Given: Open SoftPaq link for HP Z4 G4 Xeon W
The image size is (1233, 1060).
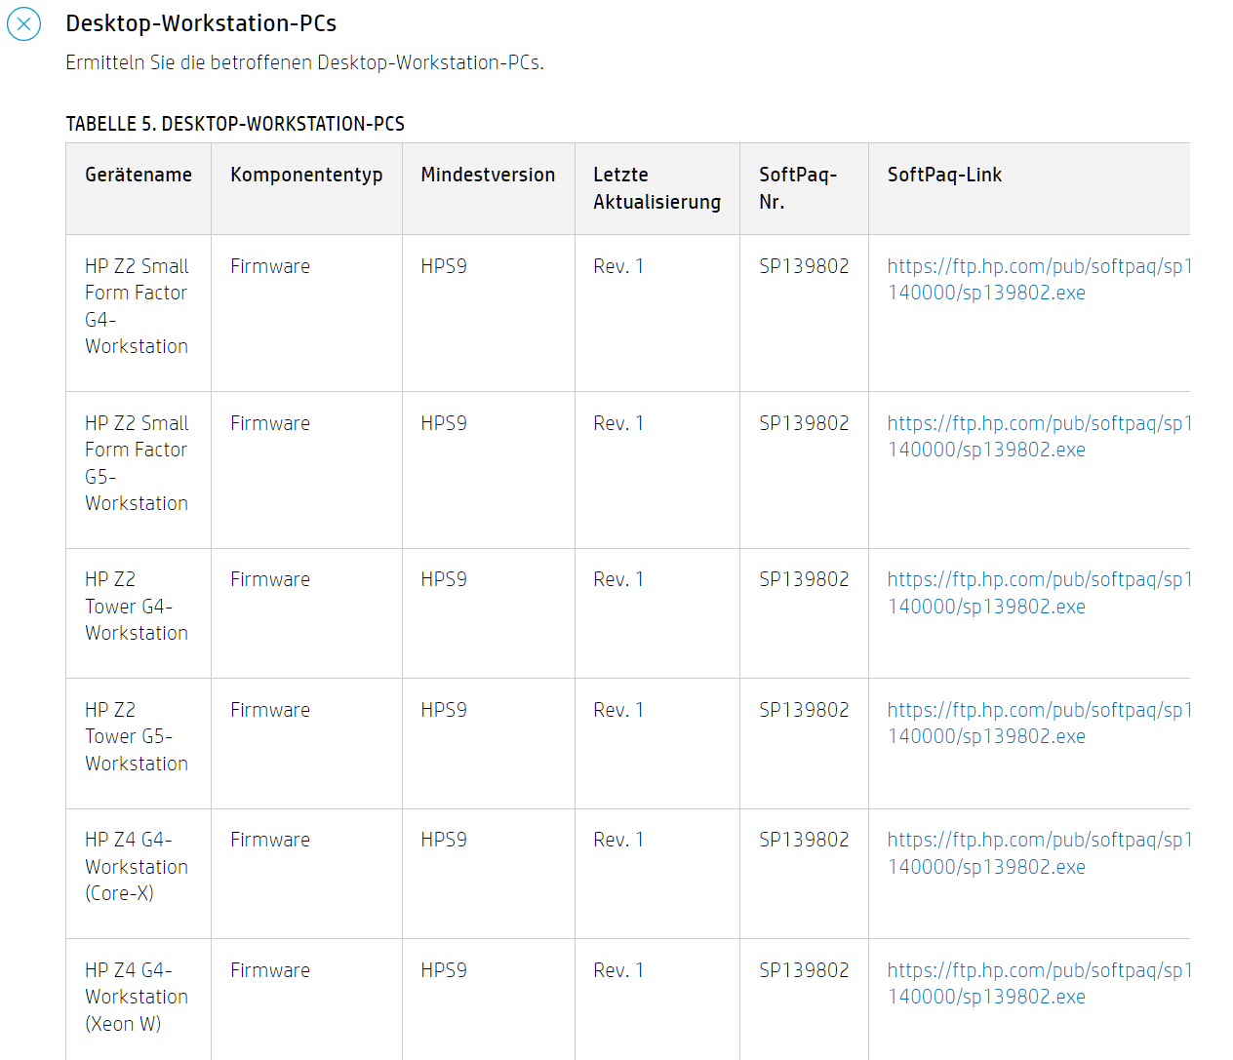Looking at the screenshot, I should 1039,983.
